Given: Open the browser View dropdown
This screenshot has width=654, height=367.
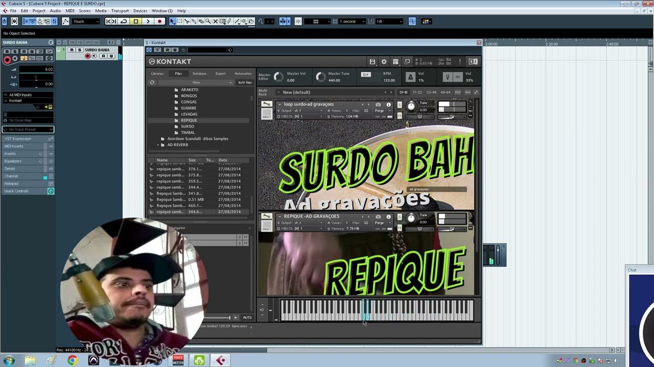Looking at the screenshot, I should pyautogui.click(x=196, y=83).
